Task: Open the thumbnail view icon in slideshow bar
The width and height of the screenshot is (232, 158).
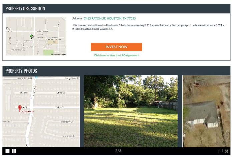Action: 220,151
